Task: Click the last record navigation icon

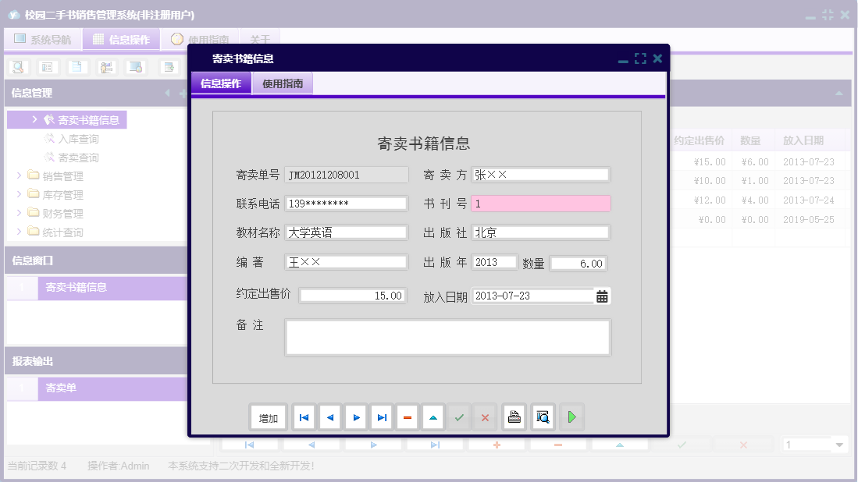Action: (382, 416)
